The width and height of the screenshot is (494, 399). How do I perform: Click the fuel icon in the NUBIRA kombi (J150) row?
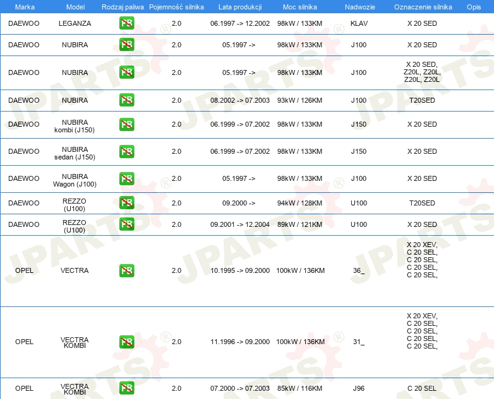point(126,125)
